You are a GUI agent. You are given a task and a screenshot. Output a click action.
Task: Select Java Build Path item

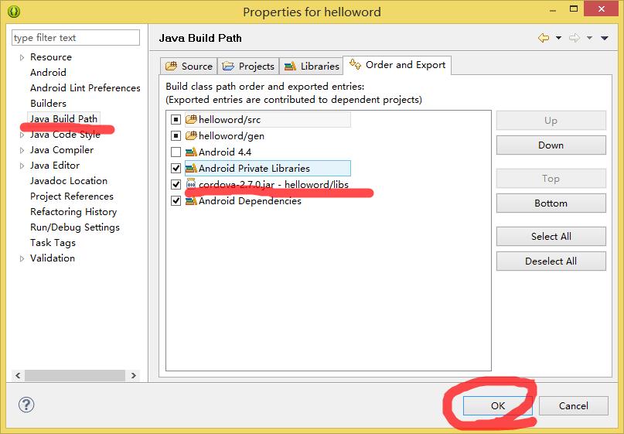[x=63, y=118]
